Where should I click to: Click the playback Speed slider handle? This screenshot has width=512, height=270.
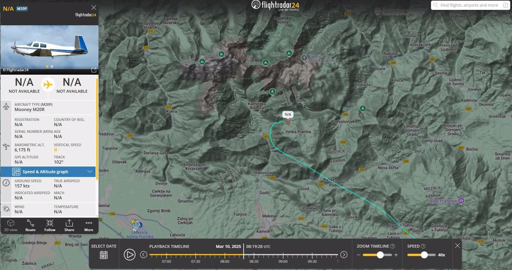(424, 255)
